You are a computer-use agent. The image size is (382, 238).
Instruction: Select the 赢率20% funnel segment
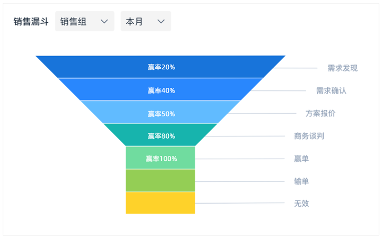161,67
